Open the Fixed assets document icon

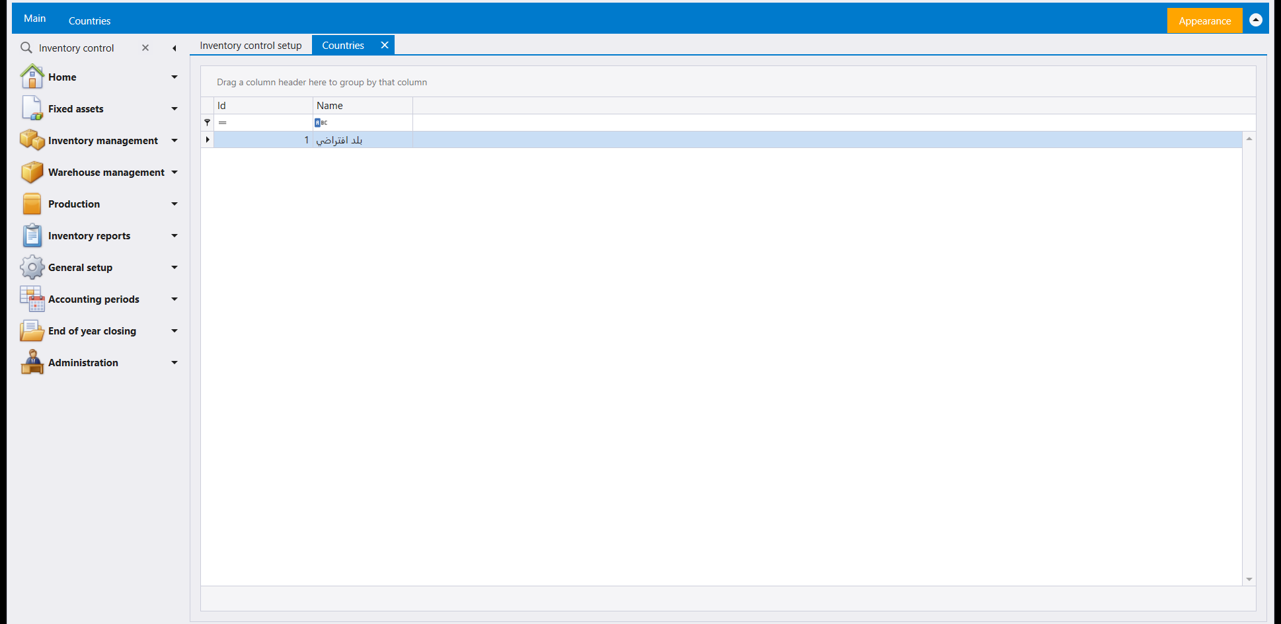click(32, 108)
